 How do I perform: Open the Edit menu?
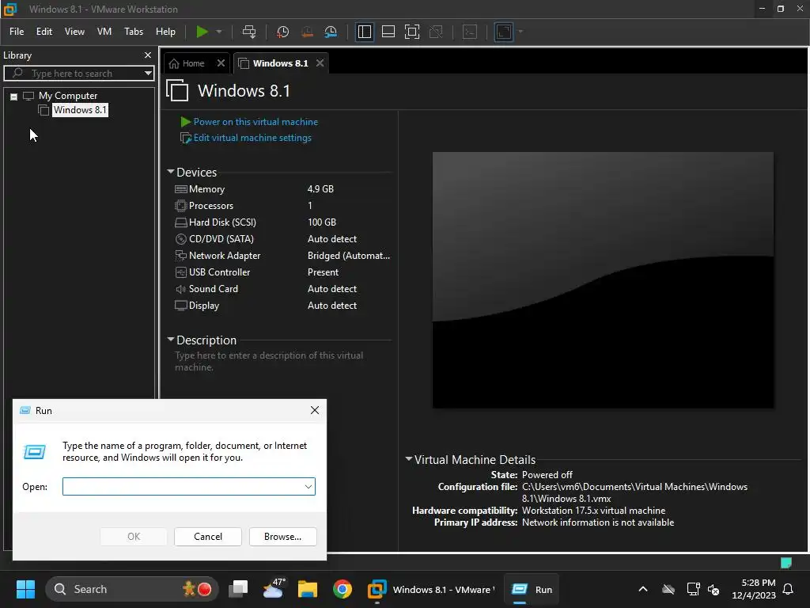44,32
